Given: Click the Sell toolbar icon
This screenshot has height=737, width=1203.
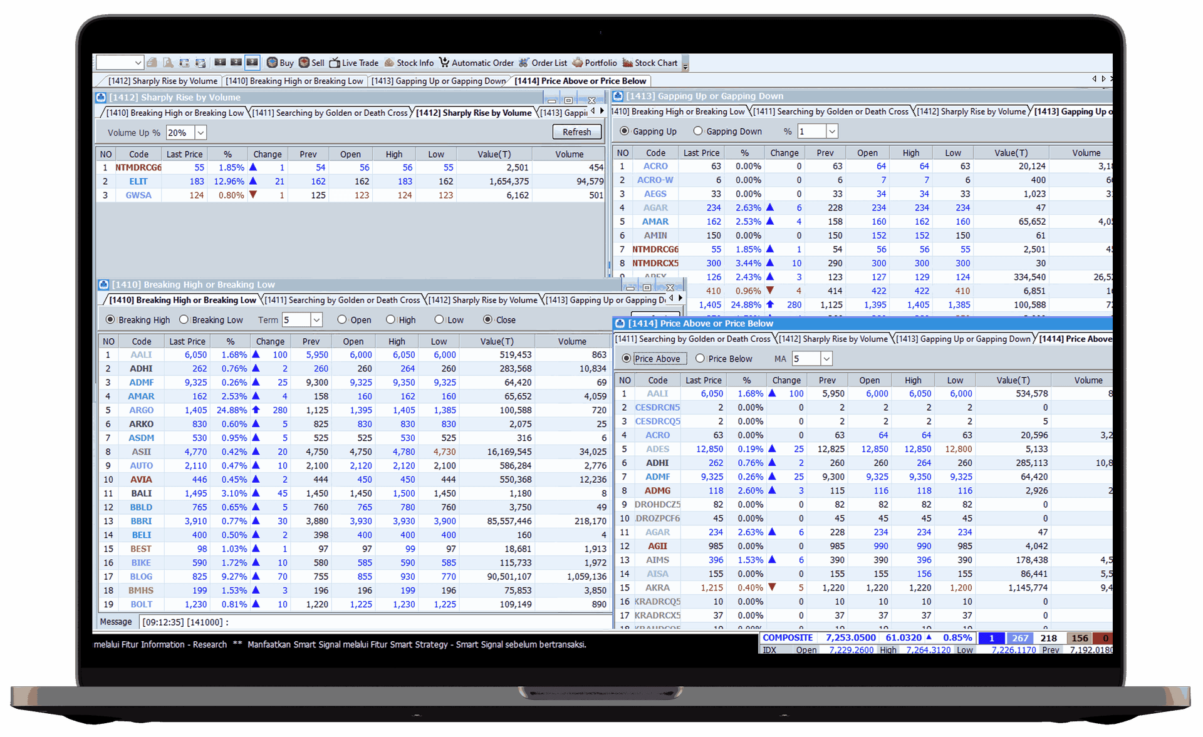Looking at the screenshot, I should coord(305,63).
